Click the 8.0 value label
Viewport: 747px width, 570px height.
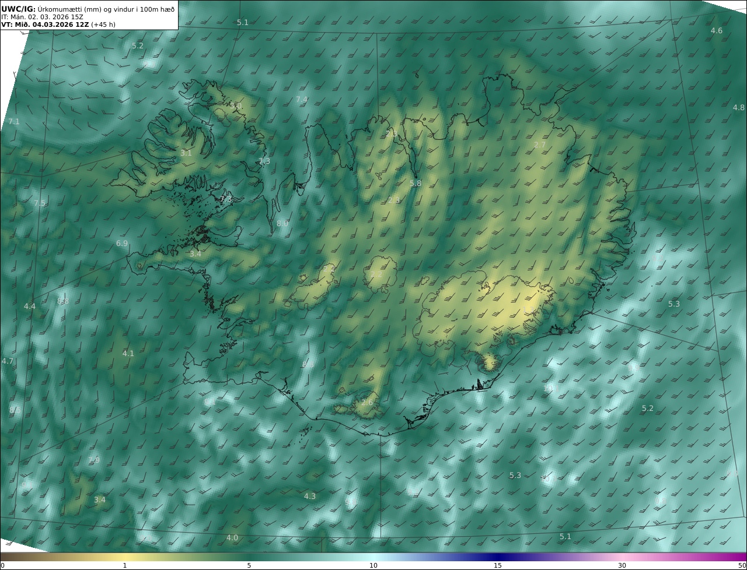pos(282,224)
